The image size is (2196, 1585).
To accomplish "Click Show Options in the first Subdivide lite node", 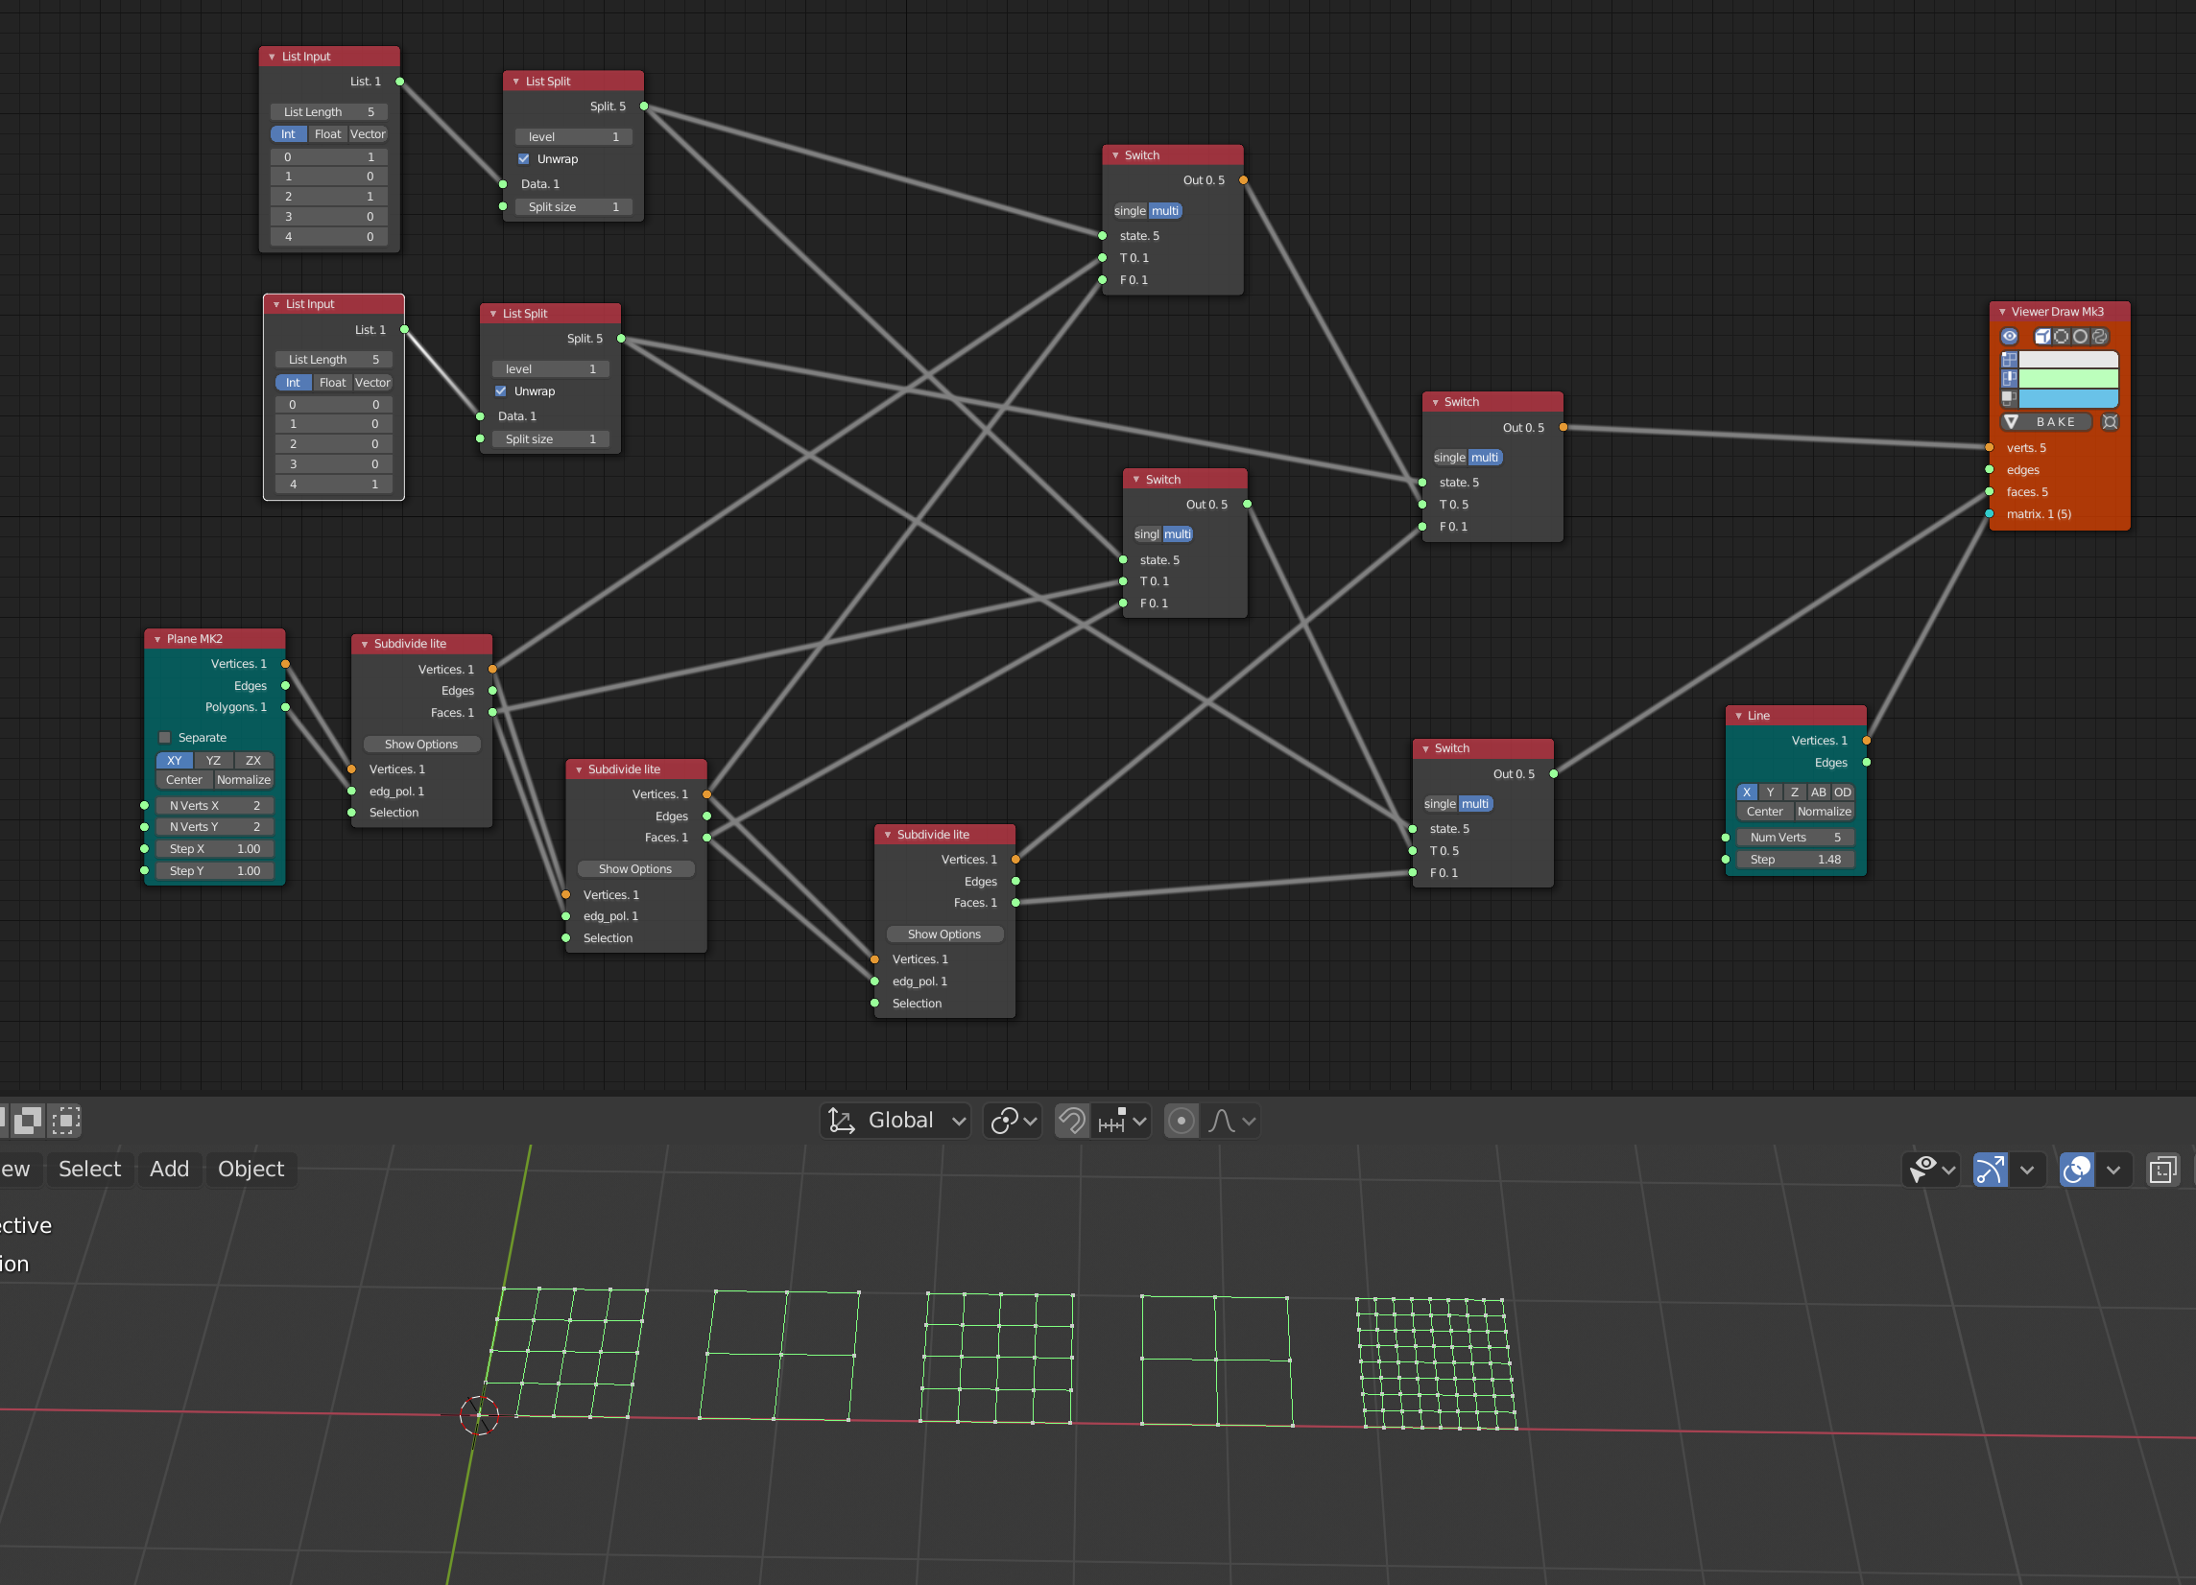I will click(421, 745).
